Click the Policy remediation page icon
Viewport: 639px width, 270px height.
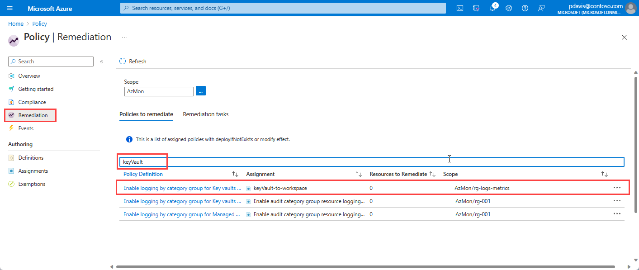click(x=14, y=40)
